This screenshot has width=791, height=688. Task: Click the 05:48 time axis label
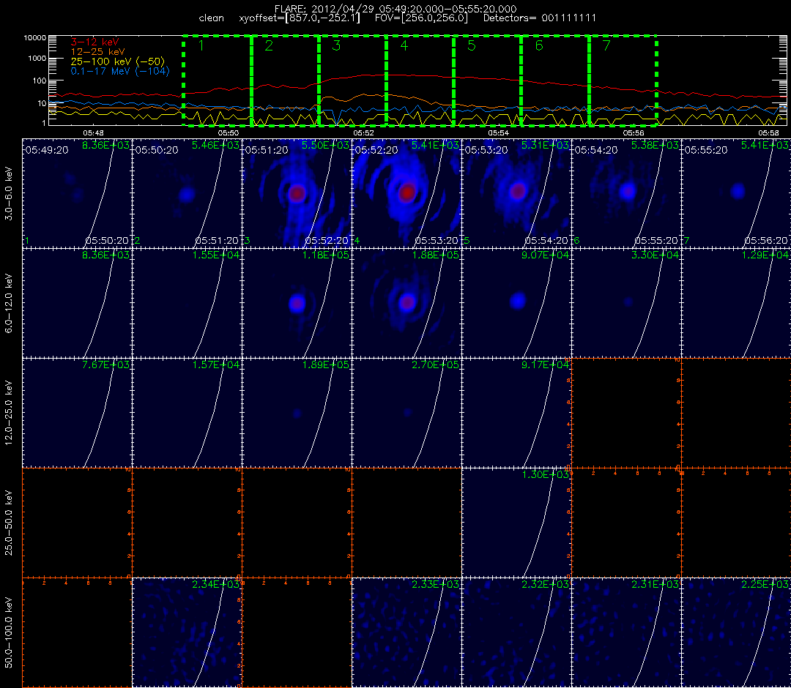[x=93, y=132]
